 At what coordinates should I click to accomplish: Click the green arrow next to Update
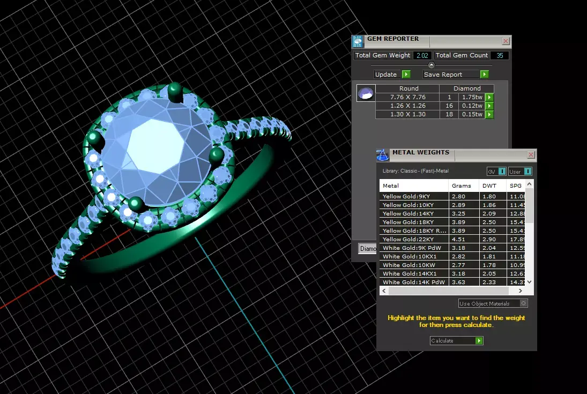pyautogui.click(x=406, y=75)
